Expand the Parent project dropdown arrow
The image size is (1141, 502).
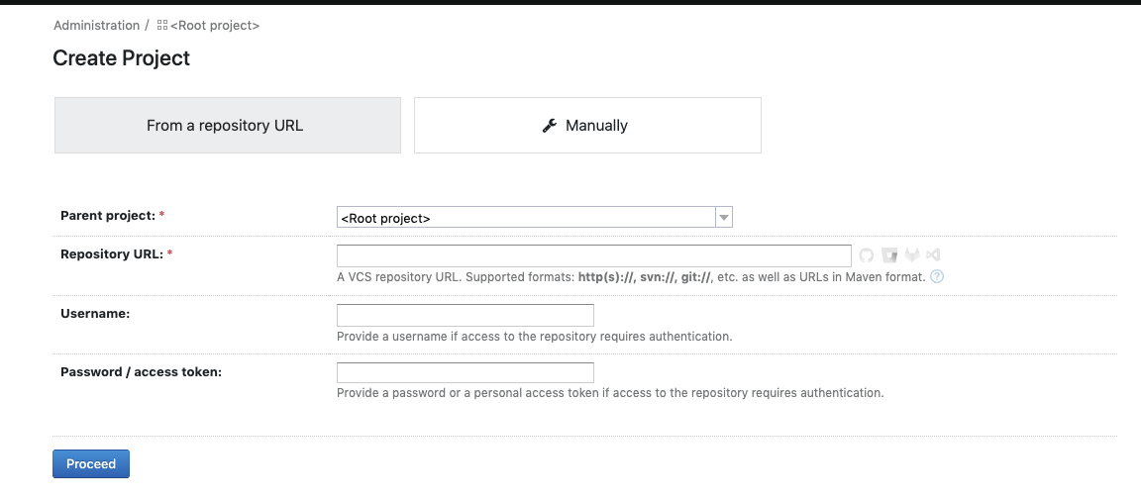click(x=723, y=218)
